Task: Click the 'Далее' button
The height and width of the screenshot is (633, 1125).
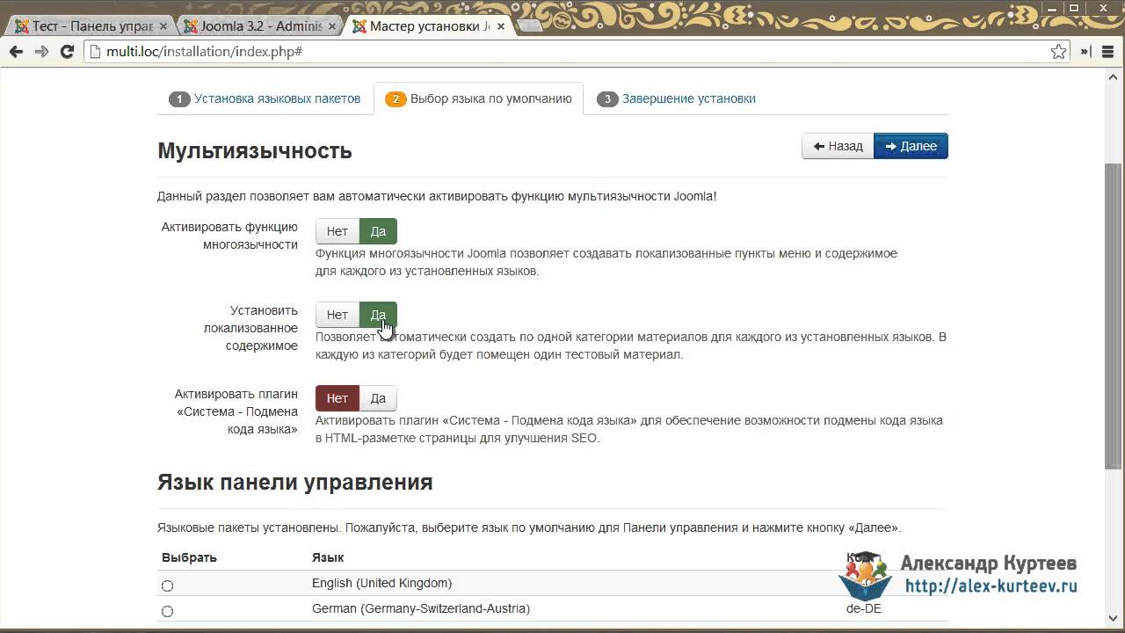Action: pos(911,146)
